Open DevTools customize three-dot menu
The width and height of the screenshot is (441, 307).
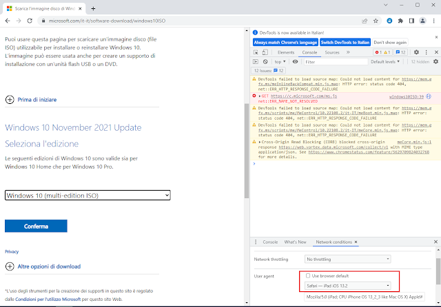[x=427, y=52]
